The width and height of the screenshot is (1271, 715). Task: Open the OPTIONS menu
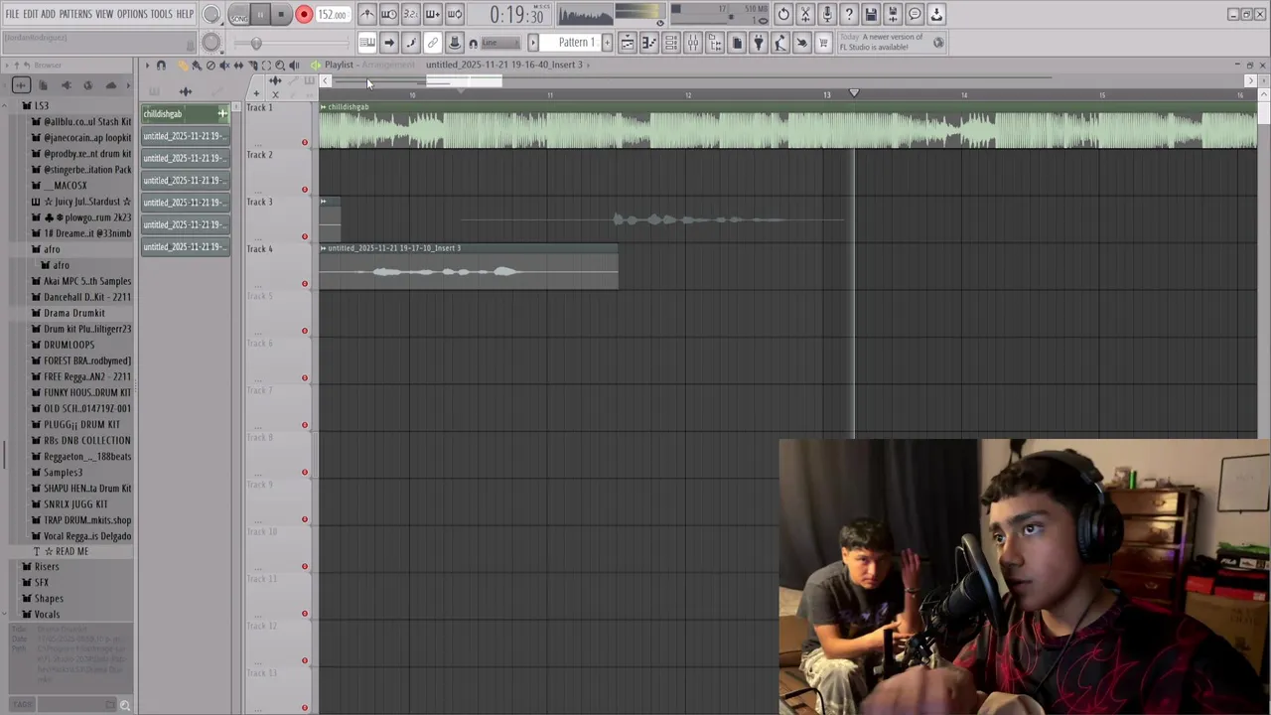click(x=132, y=14)
